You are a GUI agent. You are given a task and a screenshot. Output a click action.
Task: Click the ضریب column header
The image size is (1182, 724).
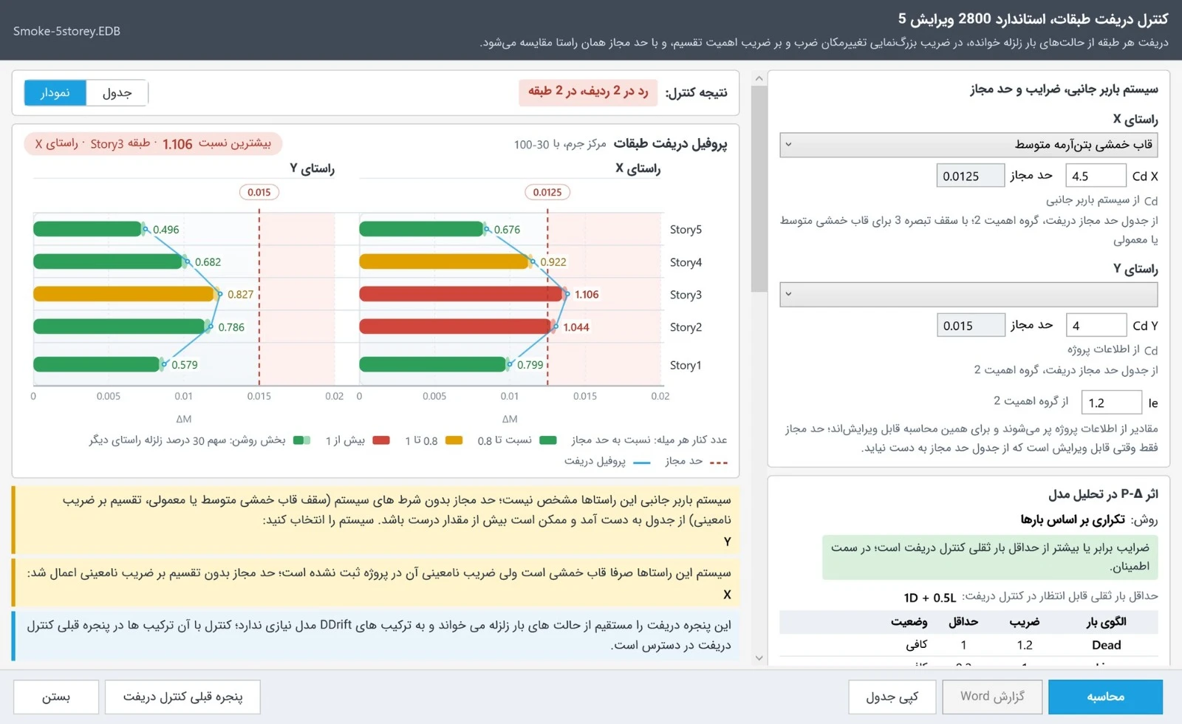(x=1025, y=622)
